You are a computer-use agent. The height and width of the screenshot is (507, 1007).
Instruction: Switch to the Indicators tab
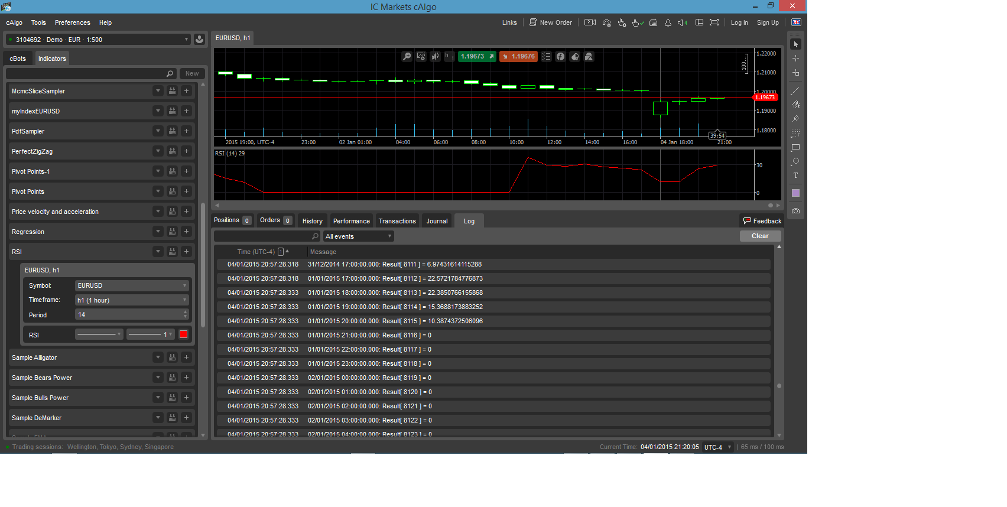click(52, 58)
